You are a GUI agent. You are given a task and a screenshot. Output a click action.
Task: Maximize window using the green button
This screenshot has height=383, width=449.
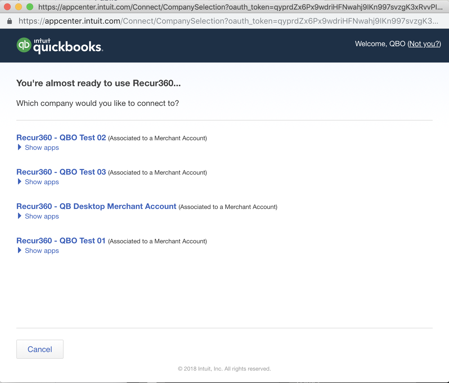click(x=30, y=7)
